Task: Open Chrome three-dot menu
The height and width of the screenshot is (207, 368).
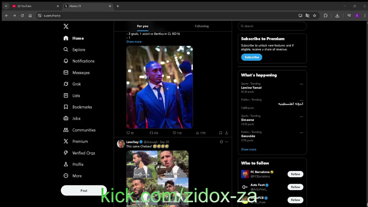Action: click(365, 16)
